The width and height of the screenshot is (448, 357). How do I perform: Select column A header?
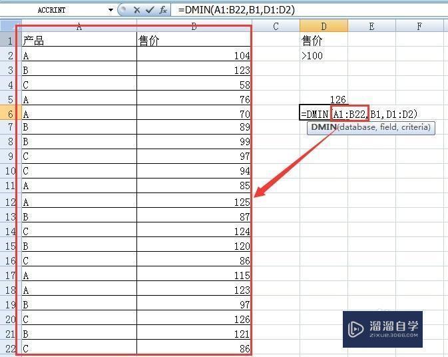click(x=79, y=26)
